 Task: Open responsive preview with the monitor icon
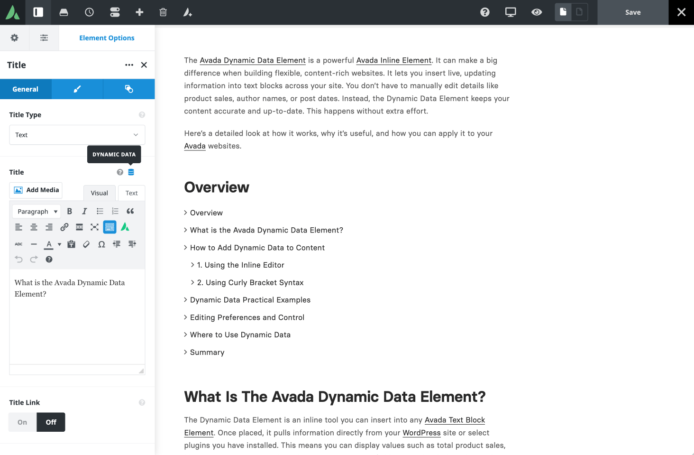510,12
